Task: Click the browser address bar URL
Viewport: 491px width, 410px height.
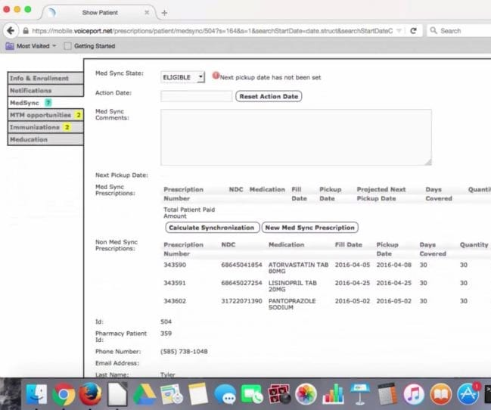Action: (x=212, y=31)
